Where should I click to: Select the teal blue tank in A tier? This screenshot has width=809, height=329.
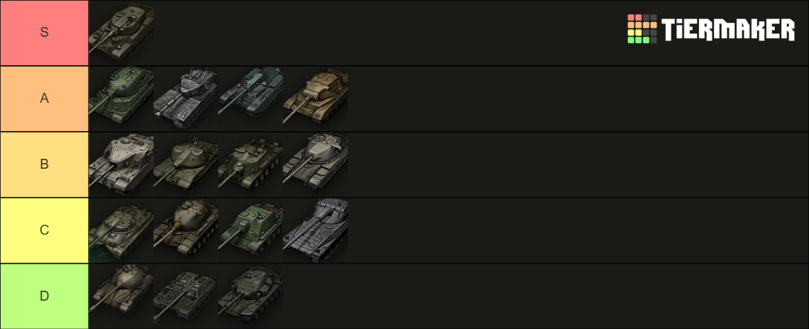pos(251,99)
